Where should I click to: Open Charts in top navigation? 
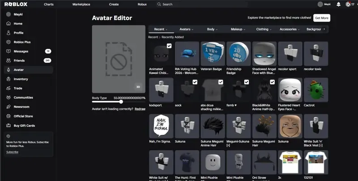(49, 4)
